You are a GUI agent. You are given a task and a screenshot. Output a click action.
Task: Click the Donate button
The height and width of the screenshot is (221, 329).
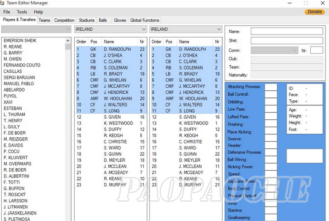(314, 12)
